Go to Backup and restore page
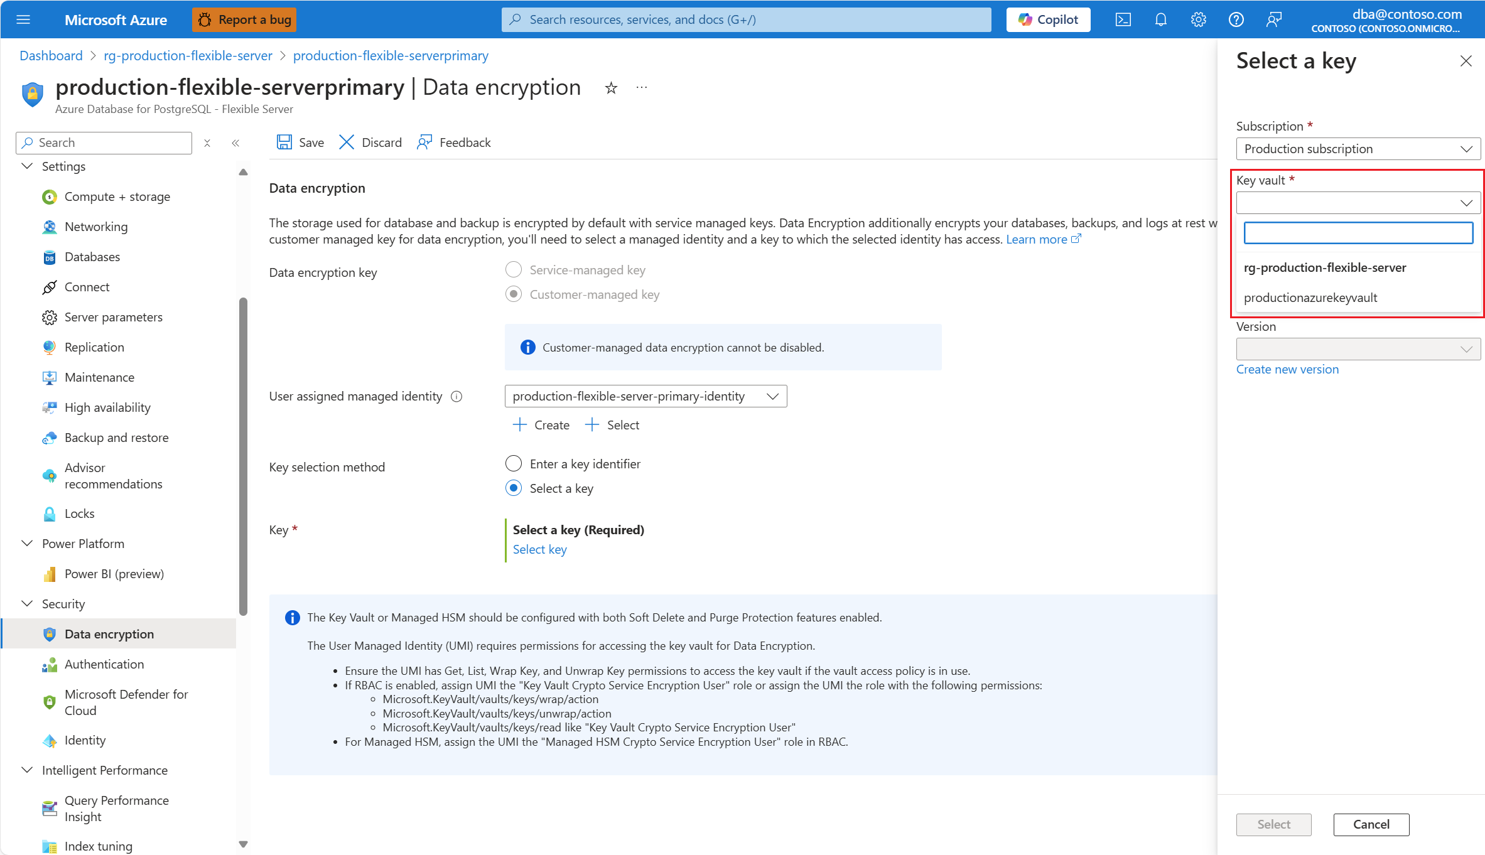This screenshot has height=855, width=1485. 116,438
